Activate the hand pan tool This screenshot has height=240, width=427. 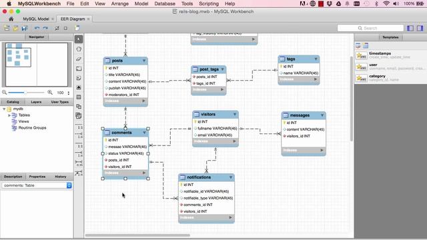(79, 49)
